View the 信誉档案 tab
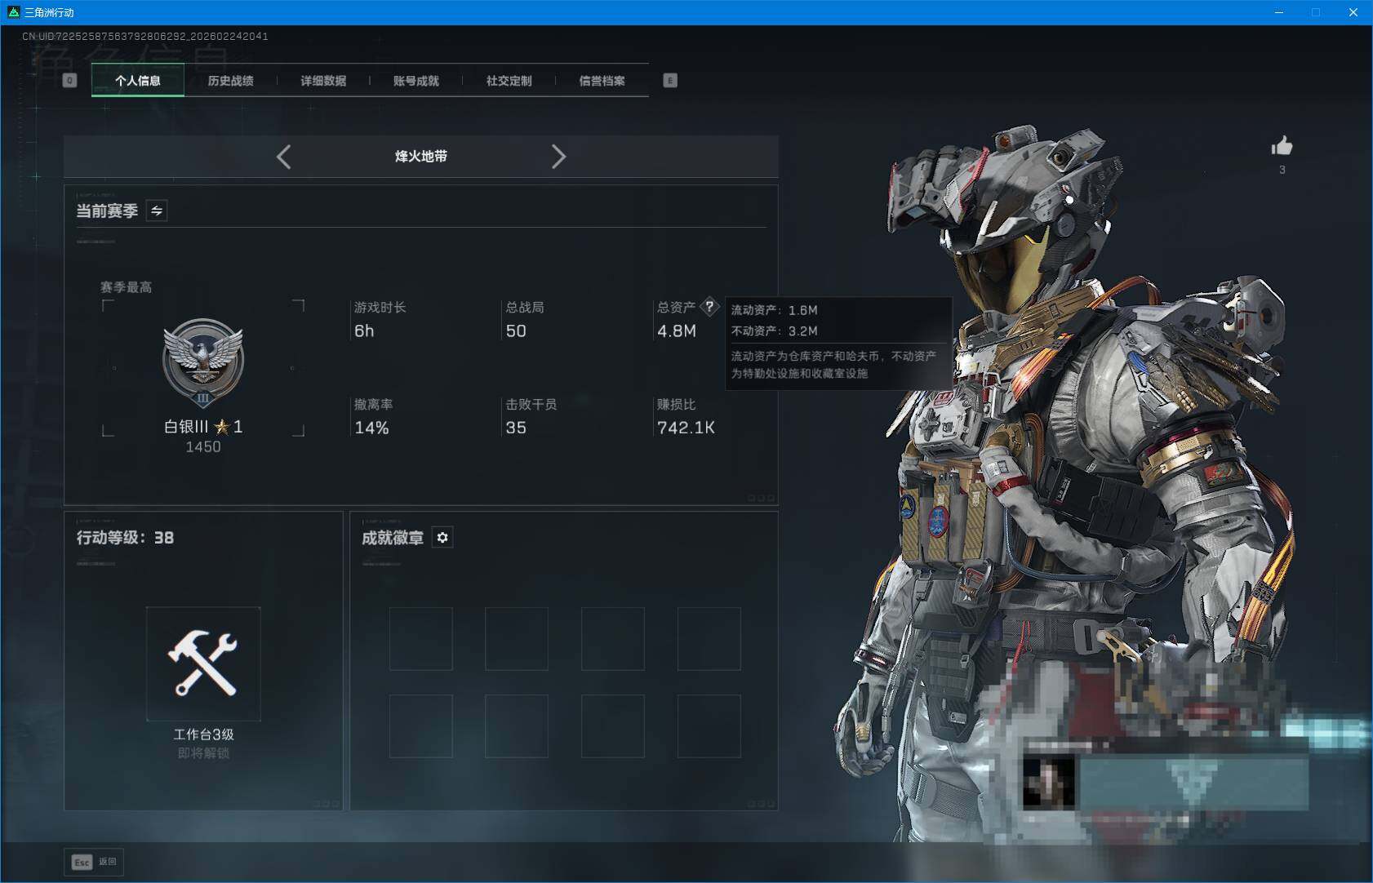1373x883 pixels. point(602,80)
